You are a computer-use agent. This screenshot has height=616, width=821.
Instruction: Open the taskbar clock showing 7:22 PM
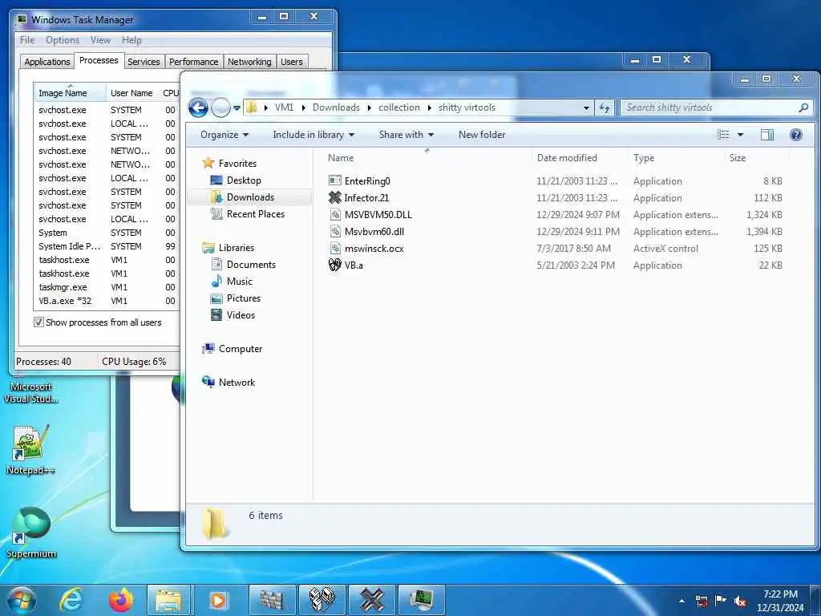pos(780,601)
